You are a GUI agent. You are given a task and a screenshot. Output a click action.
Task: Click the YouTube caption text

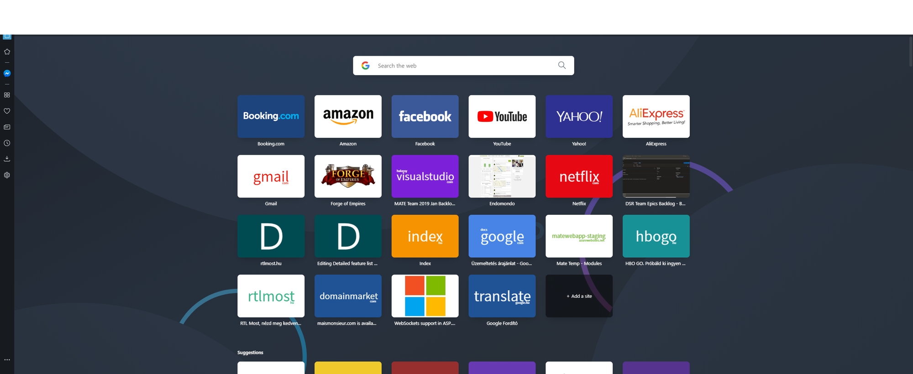[502, 144]
